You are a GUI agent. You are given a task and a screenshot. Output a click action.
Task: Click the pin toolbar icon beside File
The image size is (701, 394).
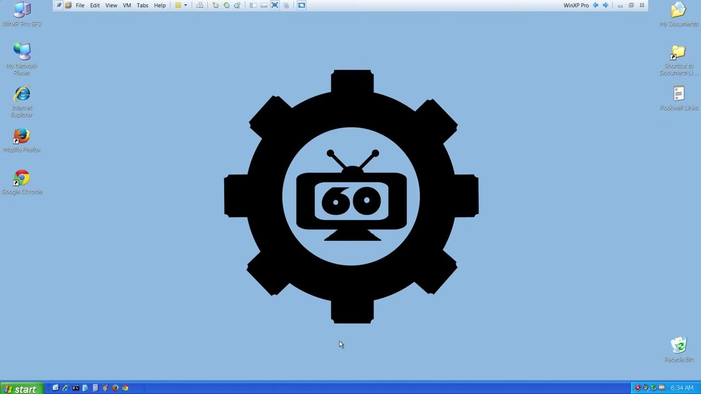[x=59, y=5]
